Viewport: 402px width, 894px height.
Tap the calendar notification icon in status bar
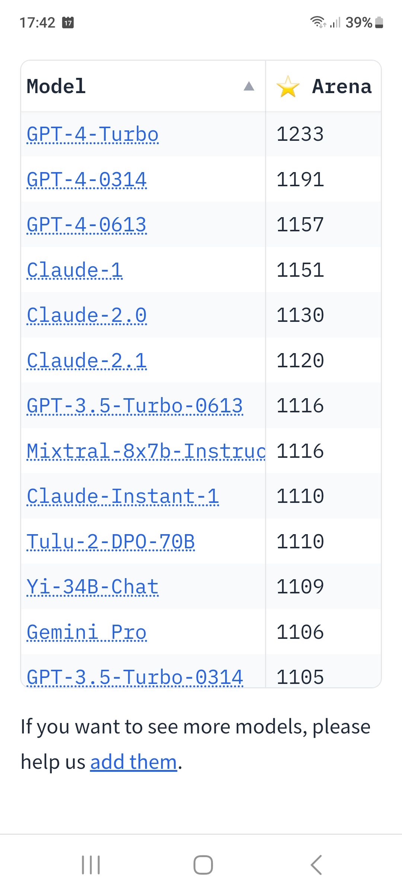pyautogui.click(x=68, y=23)
